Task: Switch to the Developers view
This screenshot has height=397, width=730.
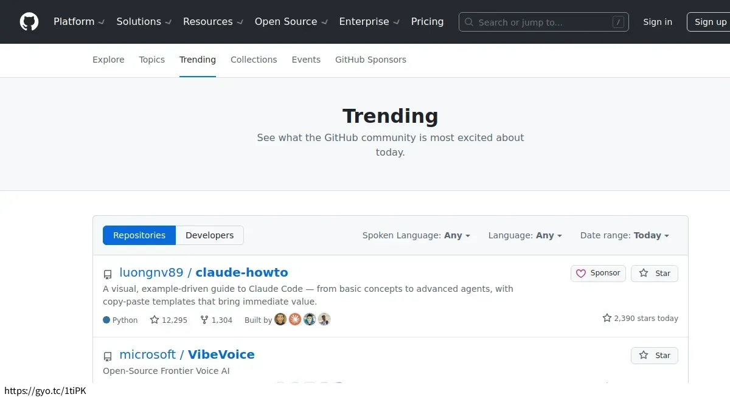Action: coord(209,235)
